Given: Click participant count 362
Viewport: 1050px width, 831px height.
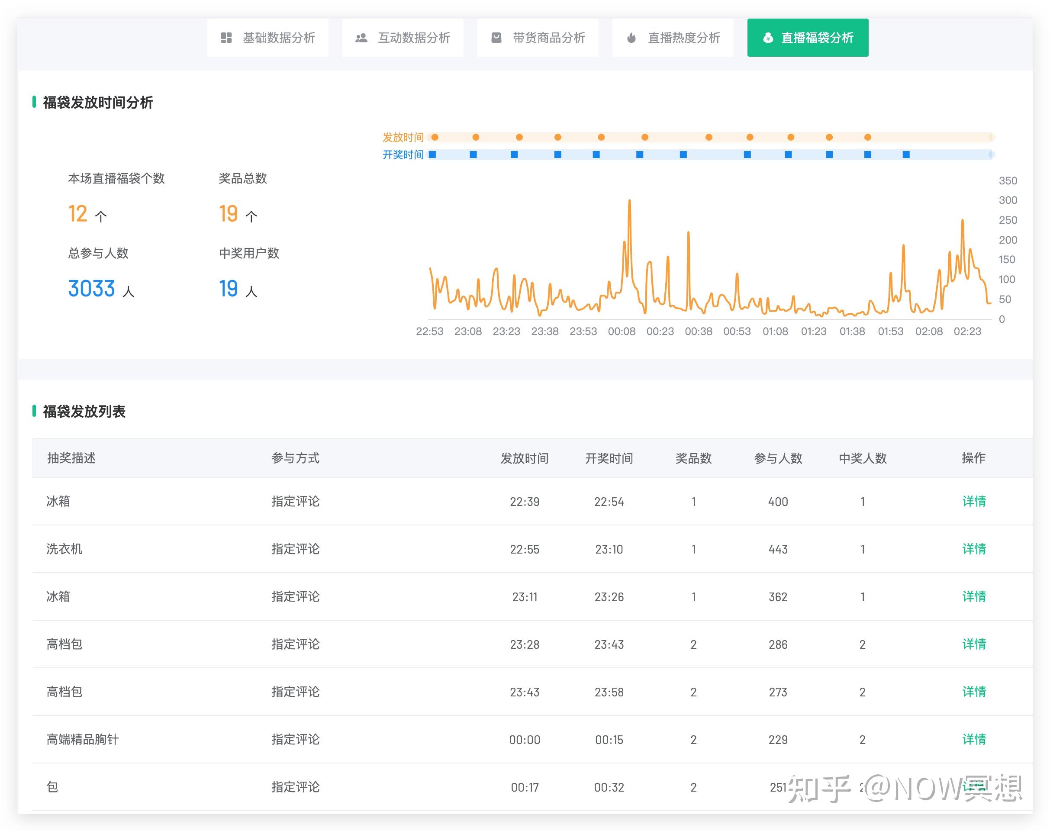Looking at the screenshot, I should (x=778, y=597).
